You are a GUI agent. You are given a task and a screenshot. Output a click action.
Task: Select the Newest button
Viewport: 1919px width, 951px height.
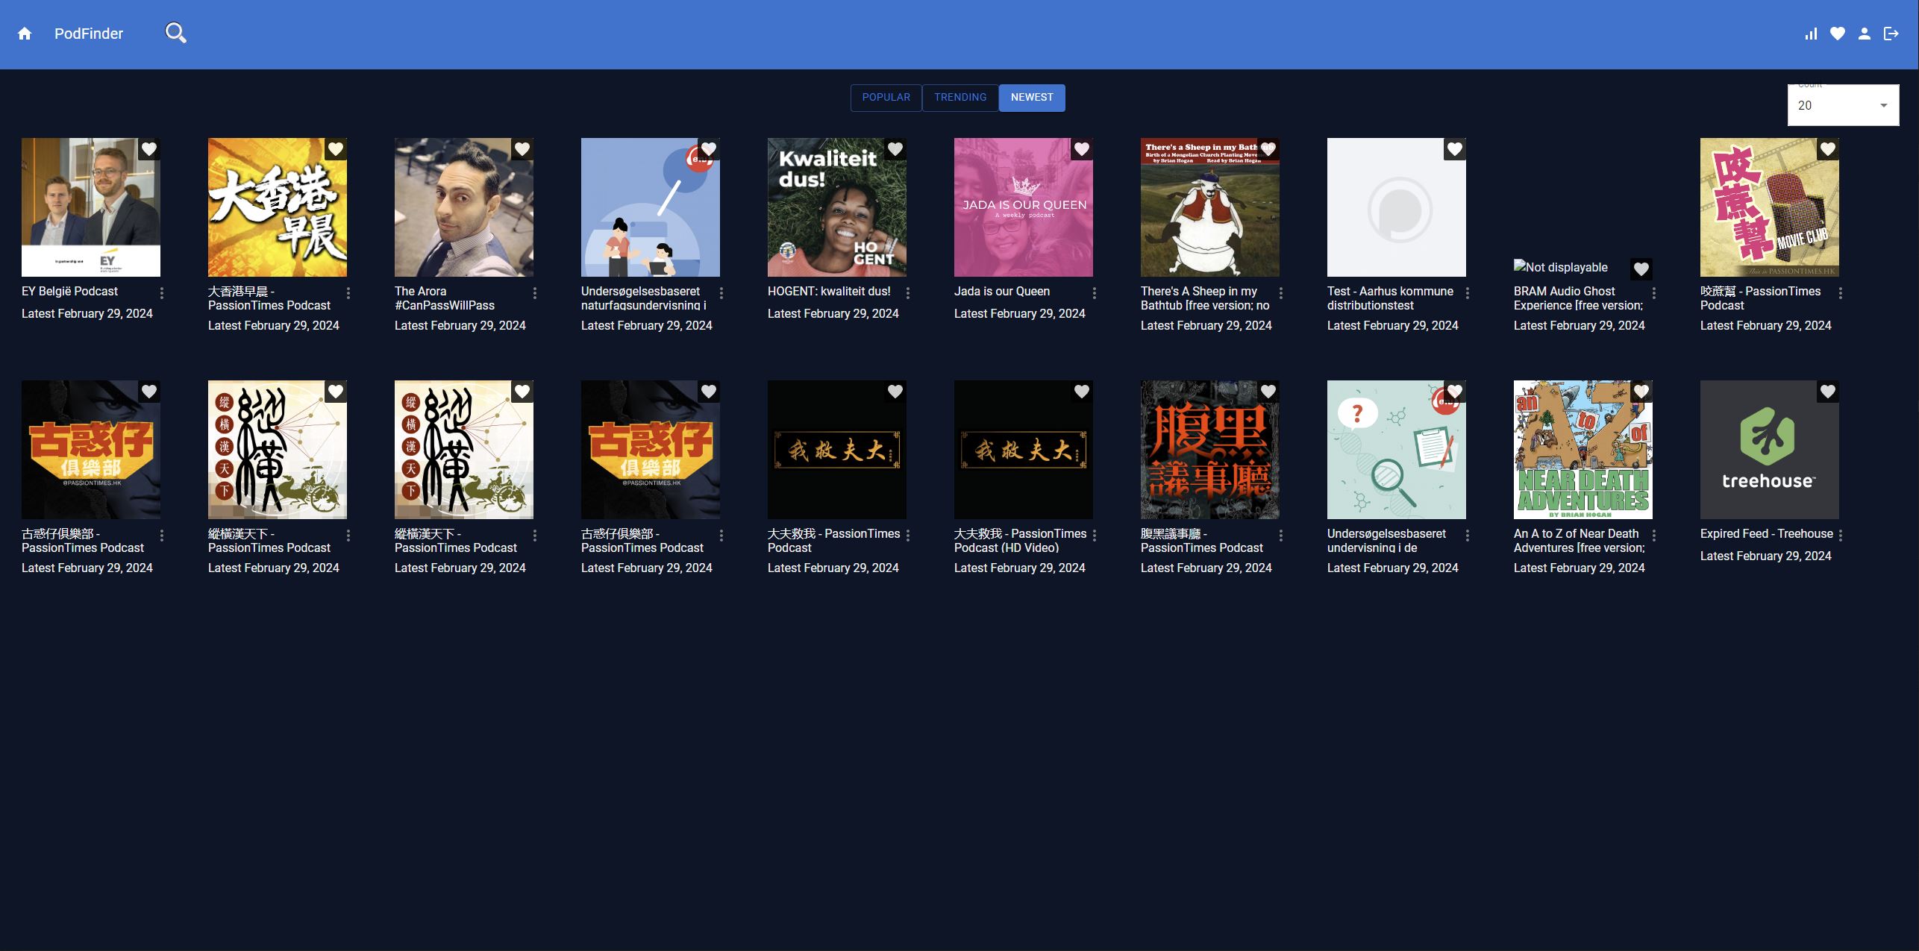pyautogui.click(x=1032, y=98)
